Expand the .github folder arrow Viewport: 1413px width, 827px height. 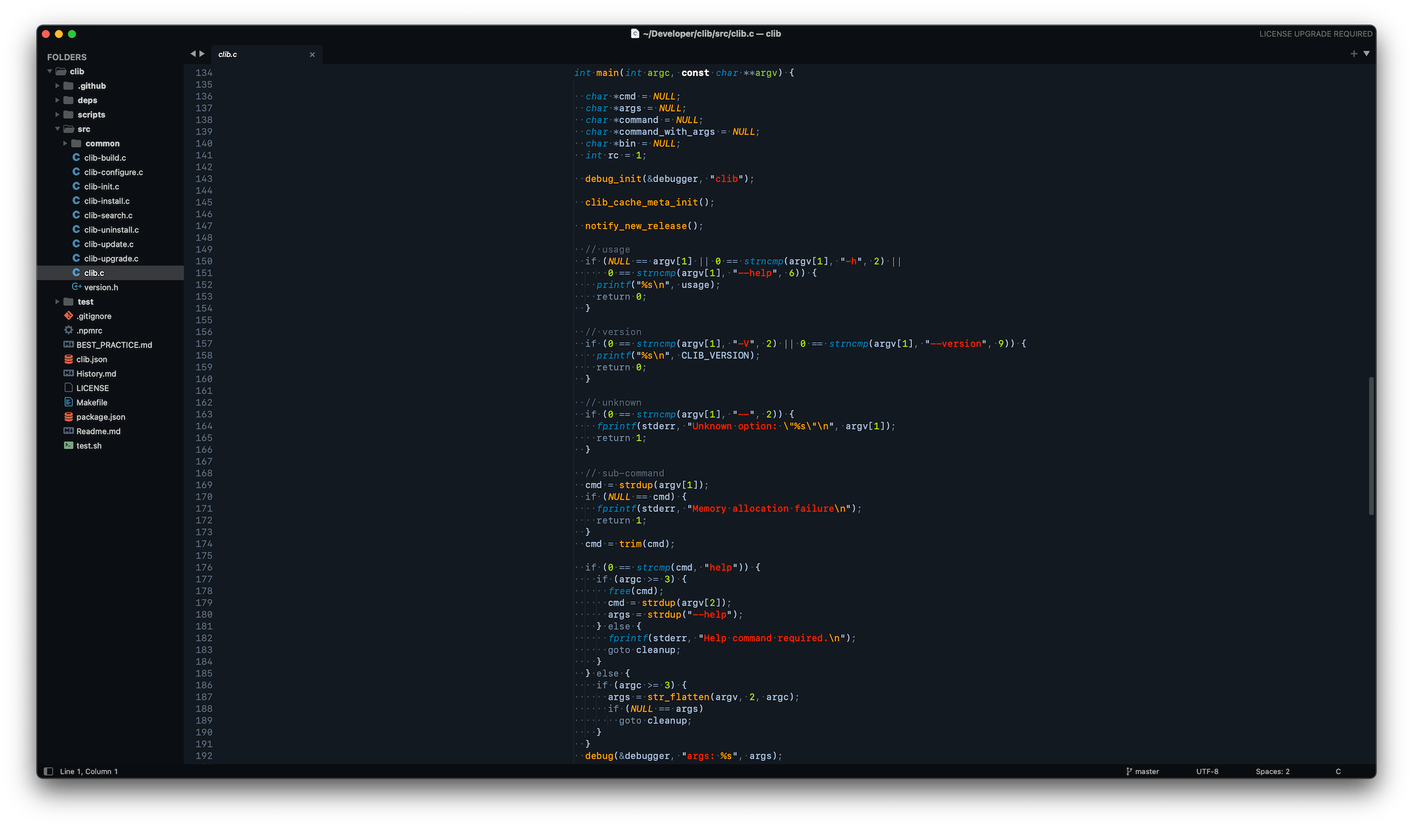coord(58,86)
